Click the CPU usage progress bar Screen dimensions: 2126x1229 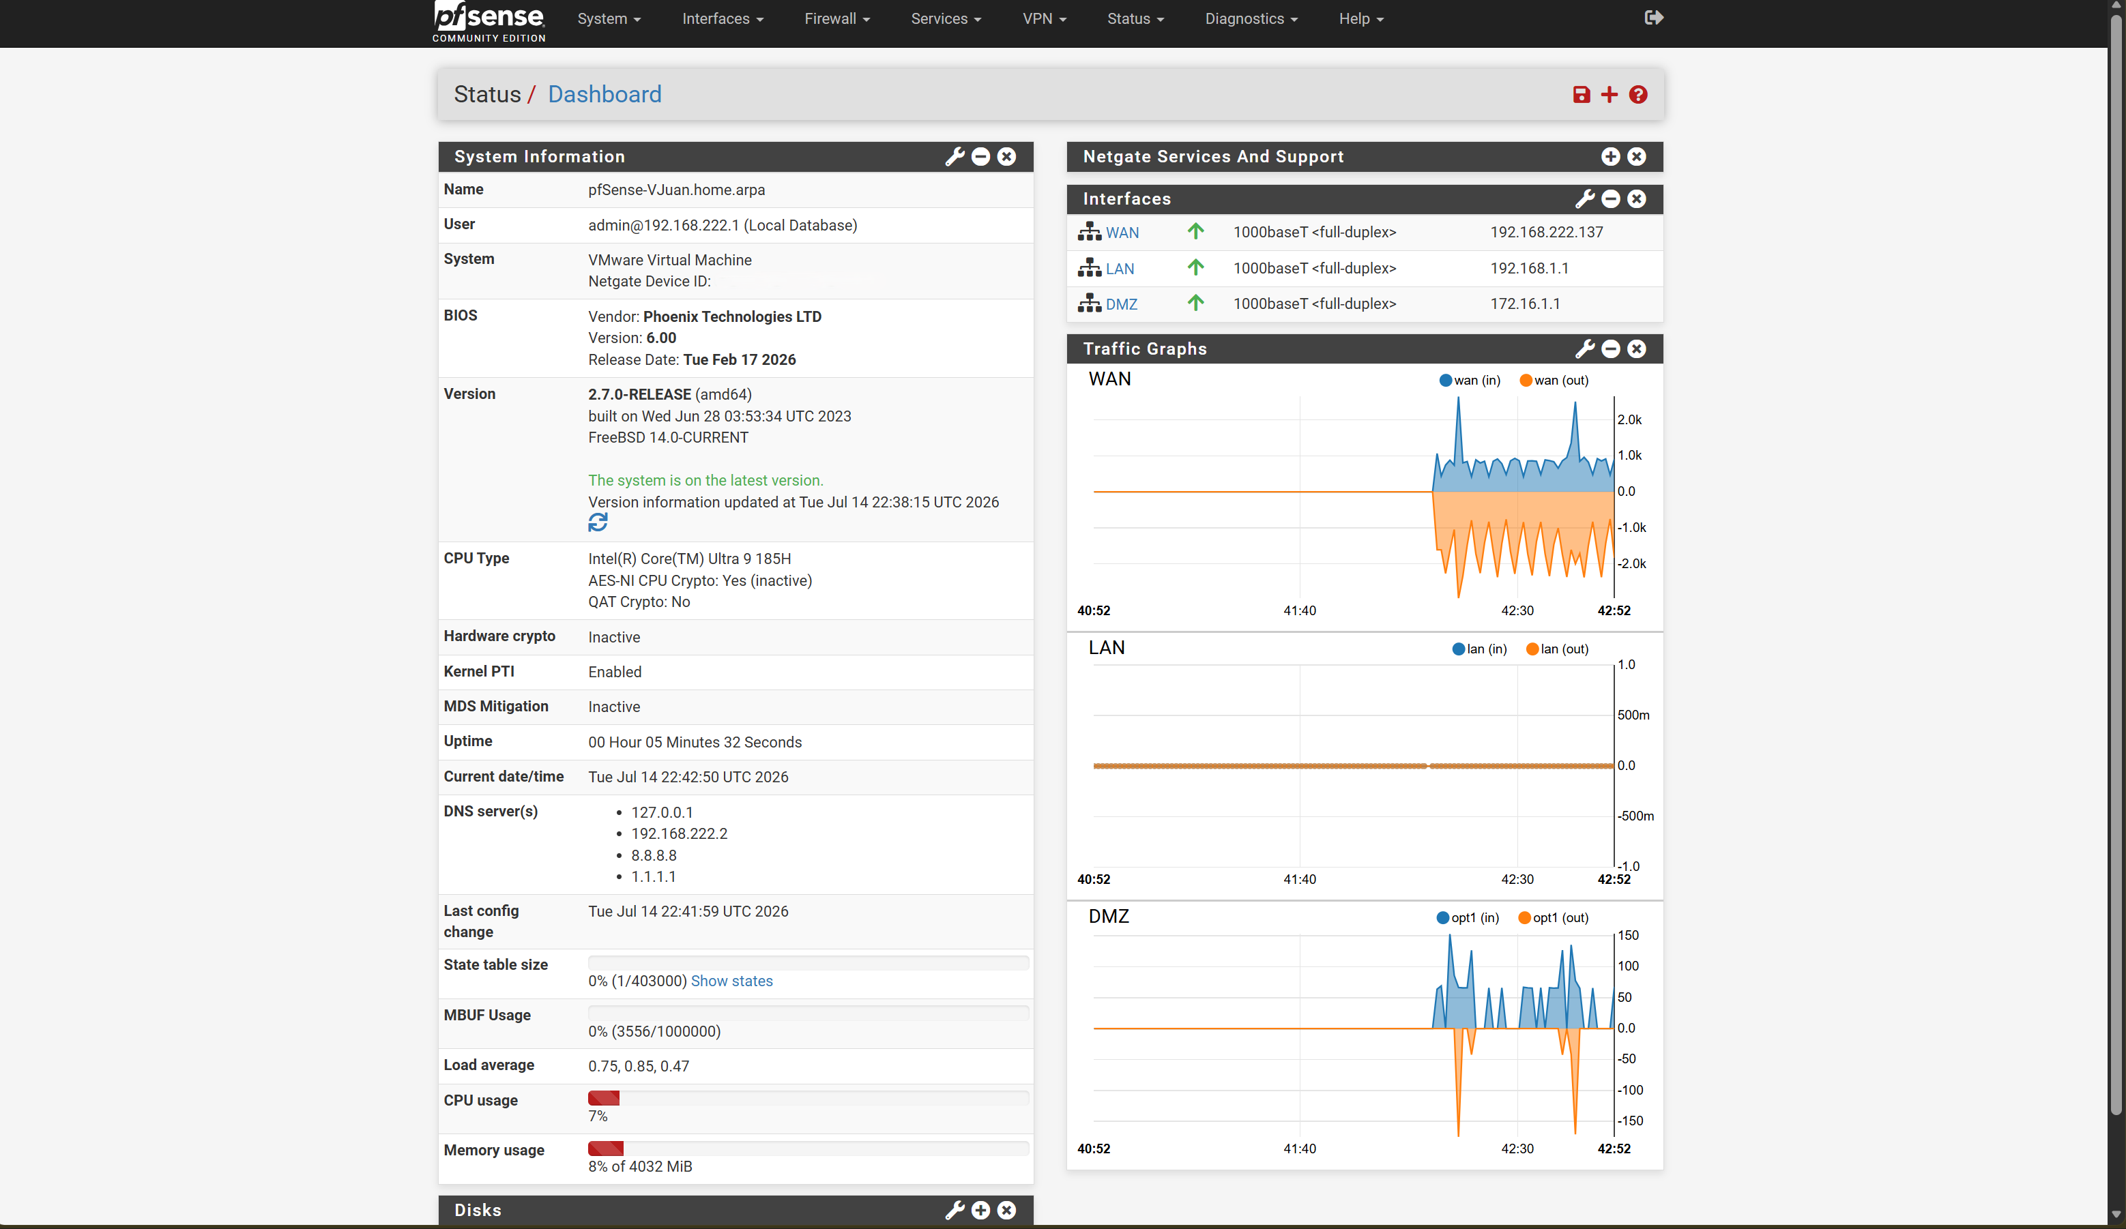click(809, 1098)
